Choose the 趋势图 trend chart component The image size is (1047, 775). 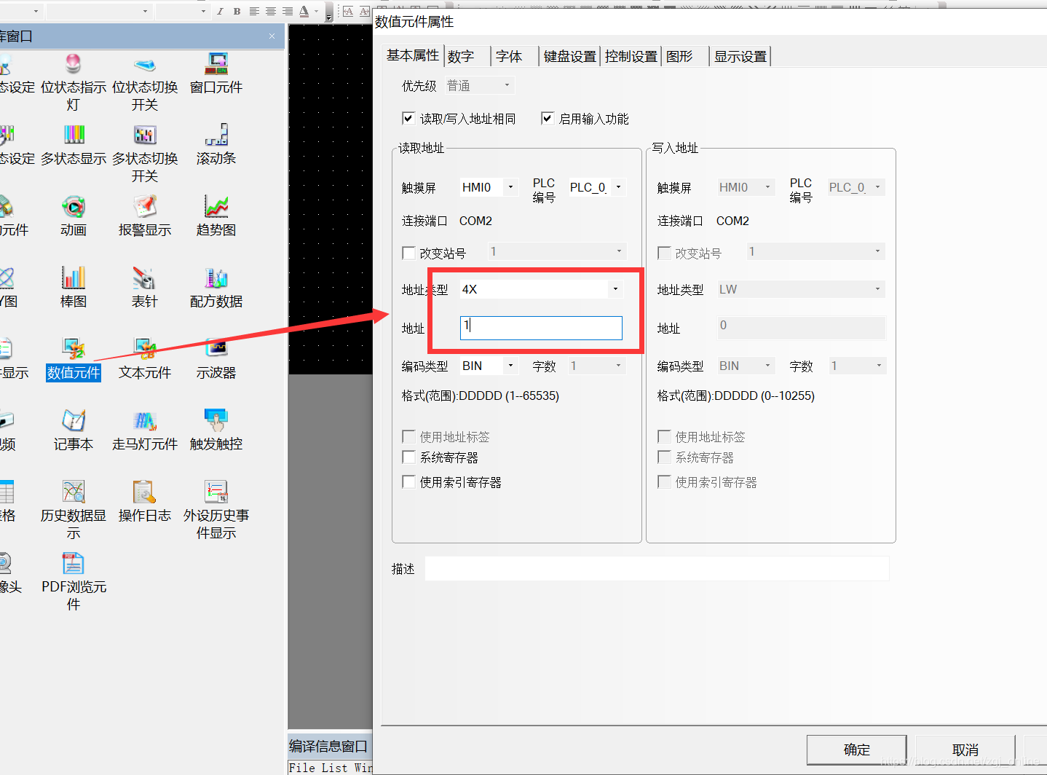pos(216,207)
